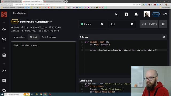Close the active Training browser tab
This screenshot has width=171, height=96.
coord(42,2)
